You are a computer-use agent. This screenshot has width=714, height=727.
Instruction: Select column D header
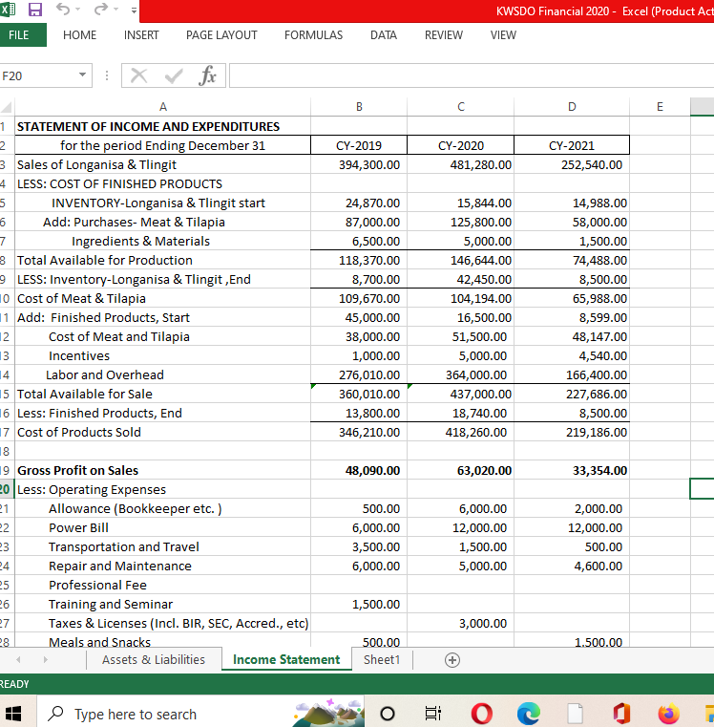[x=571, y=106]
